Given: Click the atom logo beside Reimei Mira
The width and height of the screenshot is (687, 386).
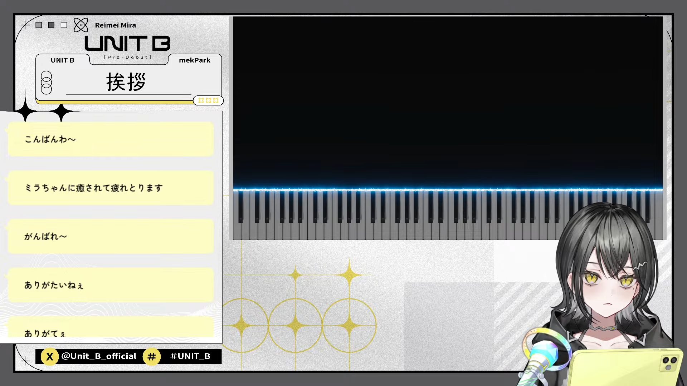Looking at the screenshot, I should point(81,25).
